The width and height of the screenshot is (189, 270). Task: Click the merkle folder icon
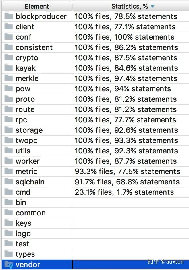click(x=9, y=78)
